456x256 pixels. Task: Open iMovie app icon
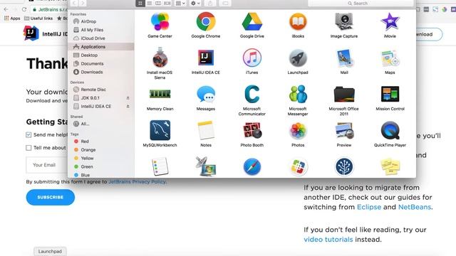[390, 22]
